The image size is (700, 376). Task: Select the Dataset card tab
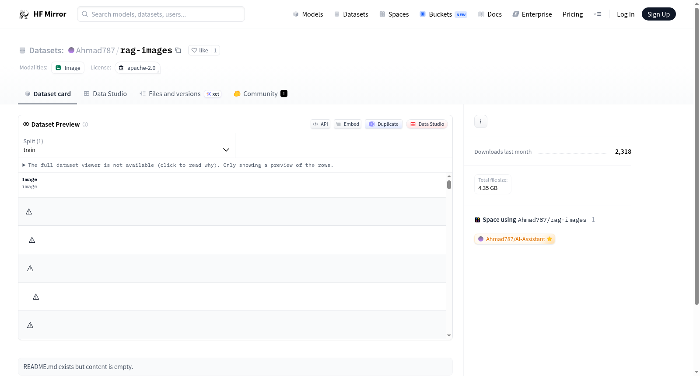48,94
